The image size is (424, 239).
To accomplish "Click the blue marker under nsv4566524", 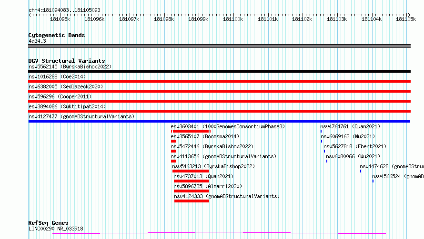I will 373,181.
